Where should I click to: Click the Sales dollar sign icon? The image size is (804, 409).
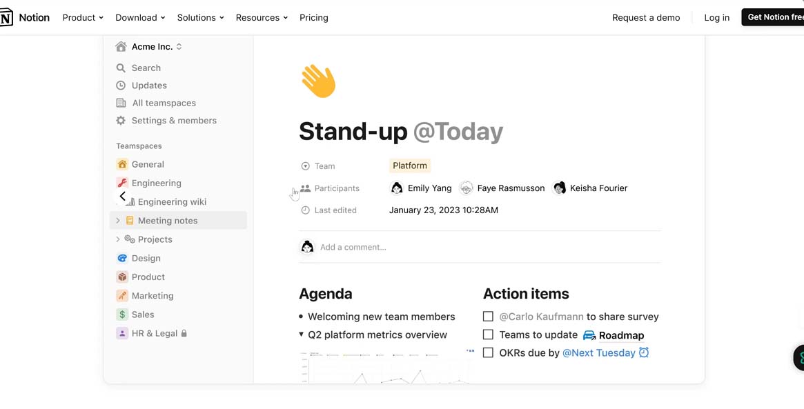(122, 315)
